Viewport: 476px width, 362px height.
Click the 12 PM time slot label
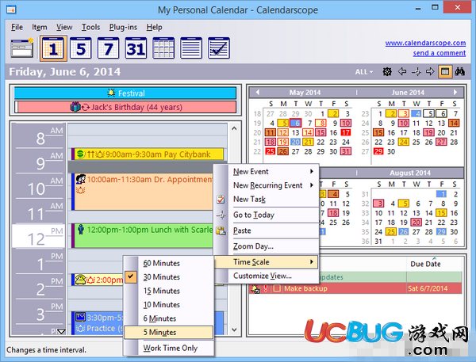click(38, 236)
